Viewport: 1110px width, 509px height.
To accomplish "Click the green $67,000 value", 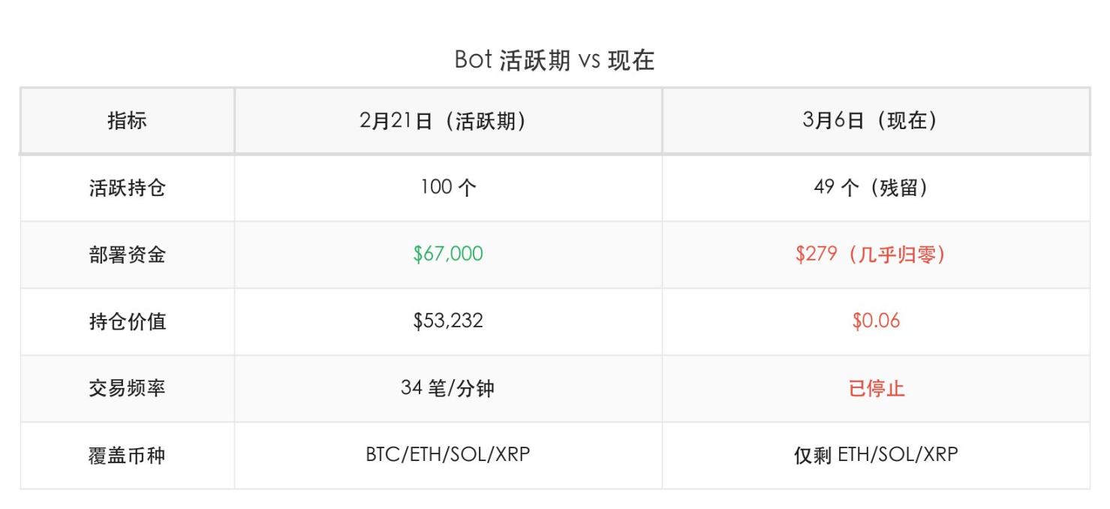I will 447,254.
